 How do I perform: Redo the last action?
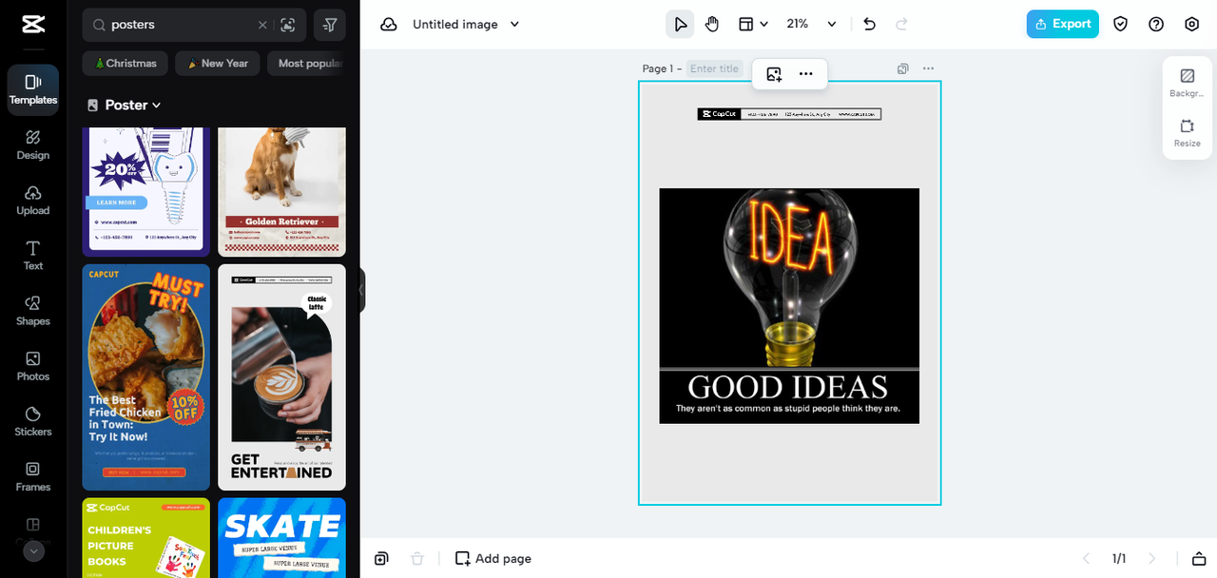(x=901, y=25)
